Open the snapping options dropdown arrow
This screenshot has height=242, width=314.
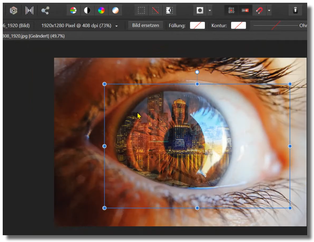(269, 11)
